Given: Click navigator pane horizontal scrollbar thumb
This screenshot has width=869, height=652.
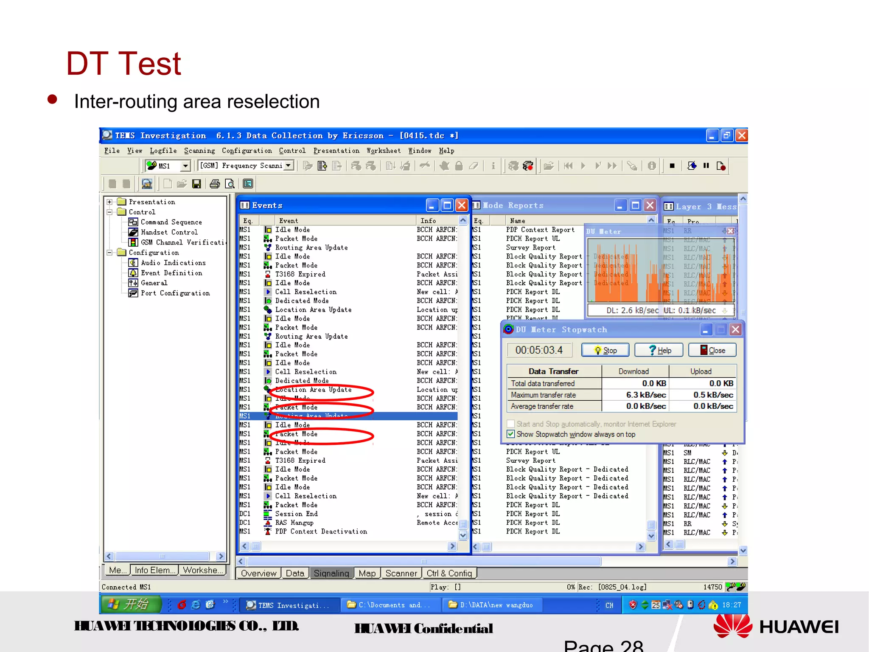Looking at the screenshot, I should pos(162,556).
